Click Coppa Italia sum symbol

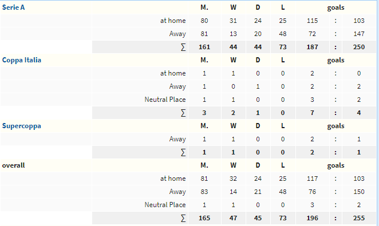(183, 113)
